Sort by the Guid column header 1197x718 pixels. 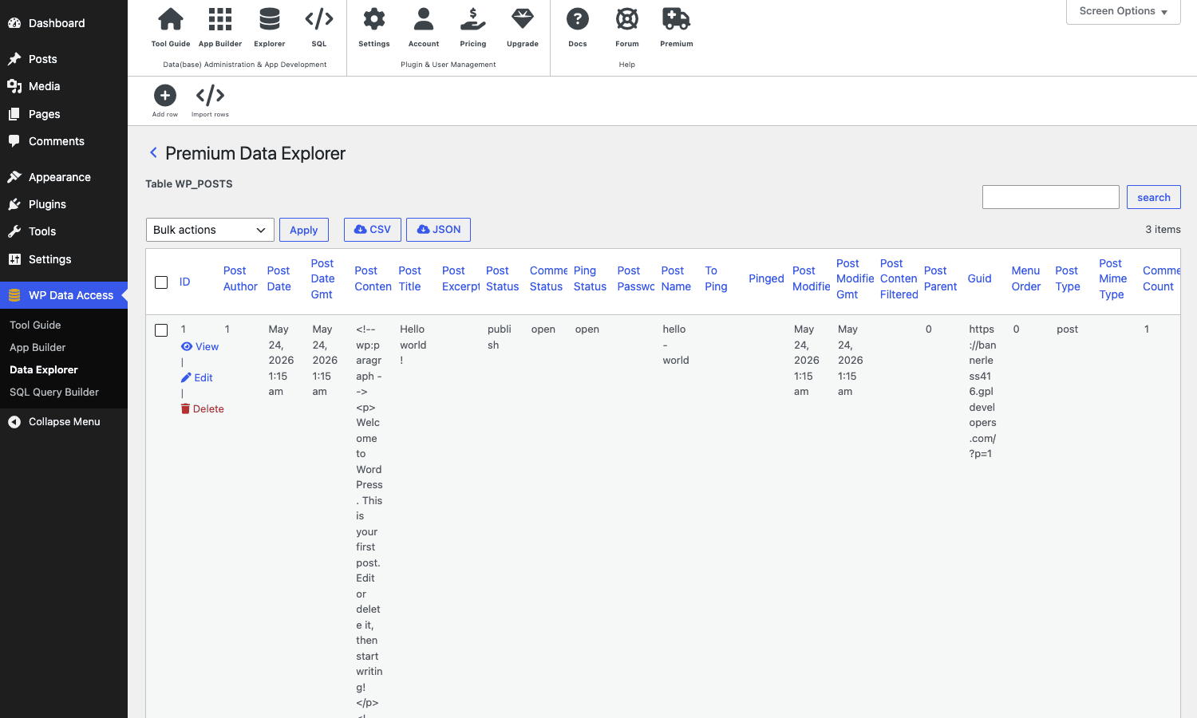click(980, 278)
